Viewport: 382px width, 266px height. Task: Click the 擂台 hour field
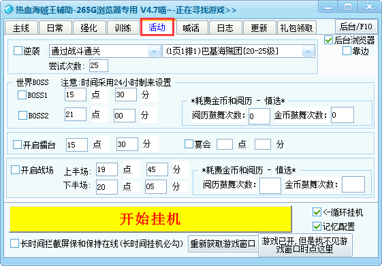tap(77, 145)
